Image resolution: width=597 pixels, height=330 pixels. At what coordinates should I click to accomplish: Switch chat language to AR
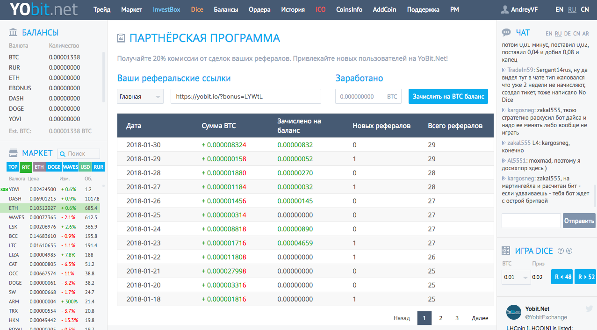[x=586, y=34]
